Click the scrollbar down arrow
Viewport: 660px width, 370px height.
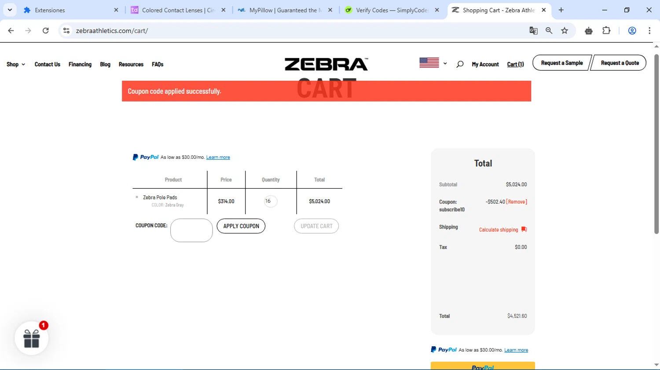(656, 365)
